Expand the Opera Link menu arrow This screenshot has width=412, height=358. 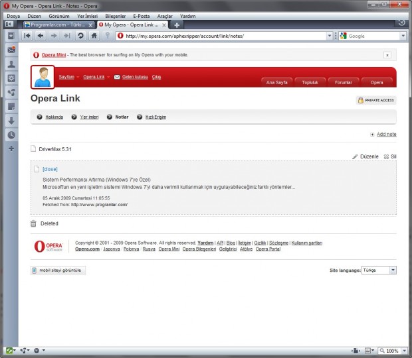click(108, 77)
